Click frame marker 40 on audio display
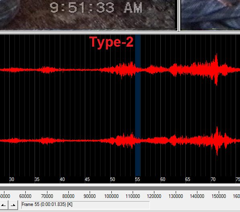The height and width of the screenshot is (212, 240). coord(62,179)
